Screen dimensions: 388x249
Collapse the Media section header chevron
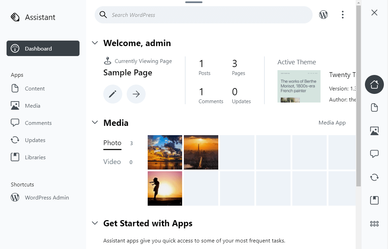point(95,122)
